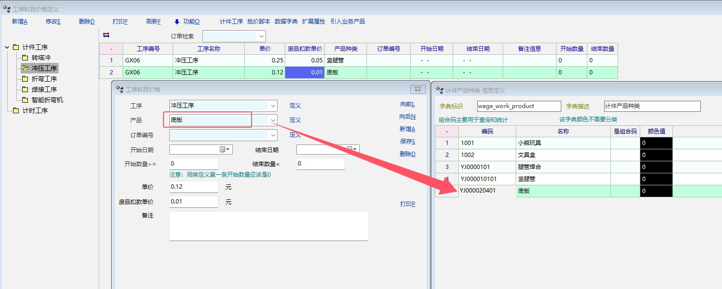This screenshot has height=289, width=722.
Task: Click the 计时工序 folder icon
Action: [x=16, y=110]
